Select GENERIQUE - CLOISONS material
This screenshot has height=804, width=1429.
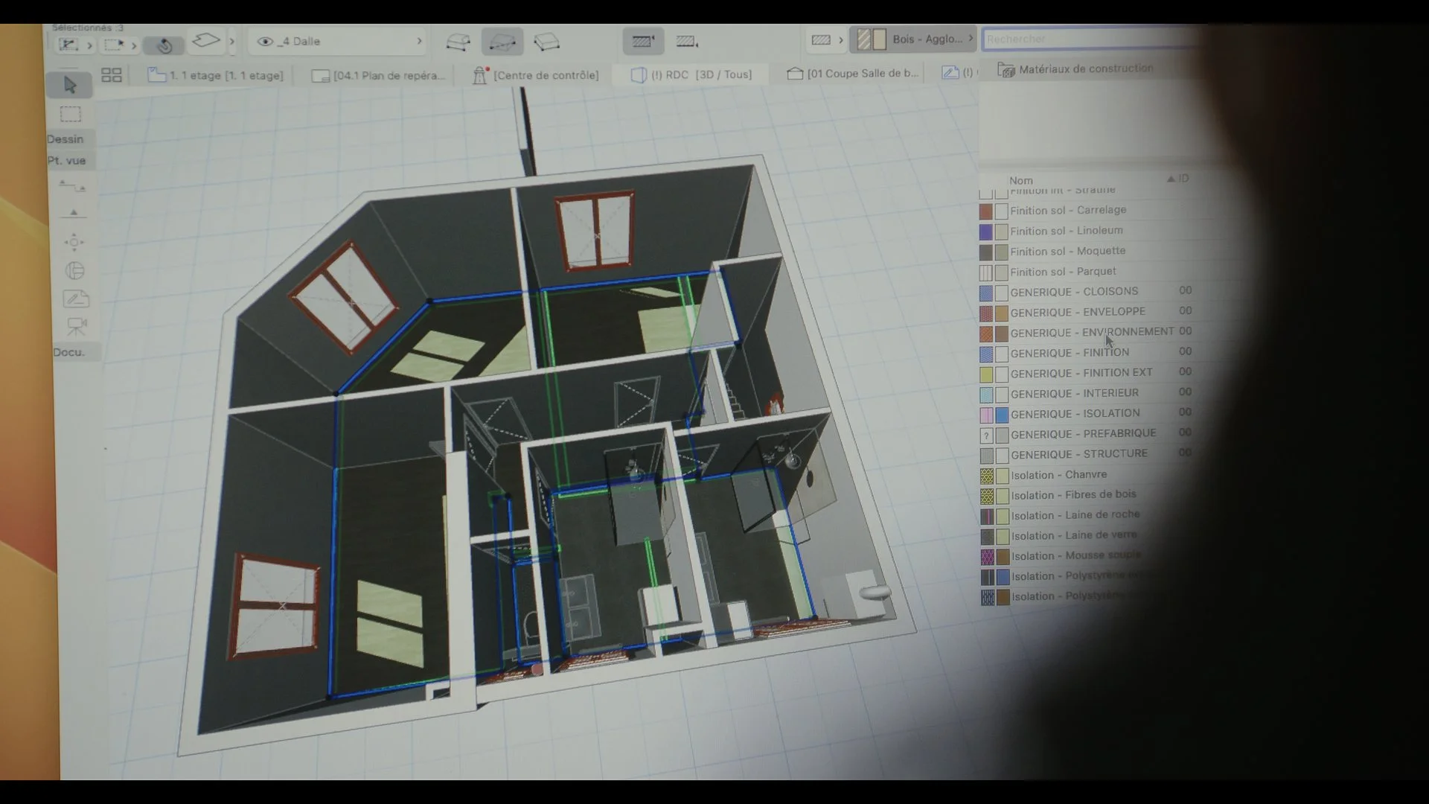tap(1074, 292)
